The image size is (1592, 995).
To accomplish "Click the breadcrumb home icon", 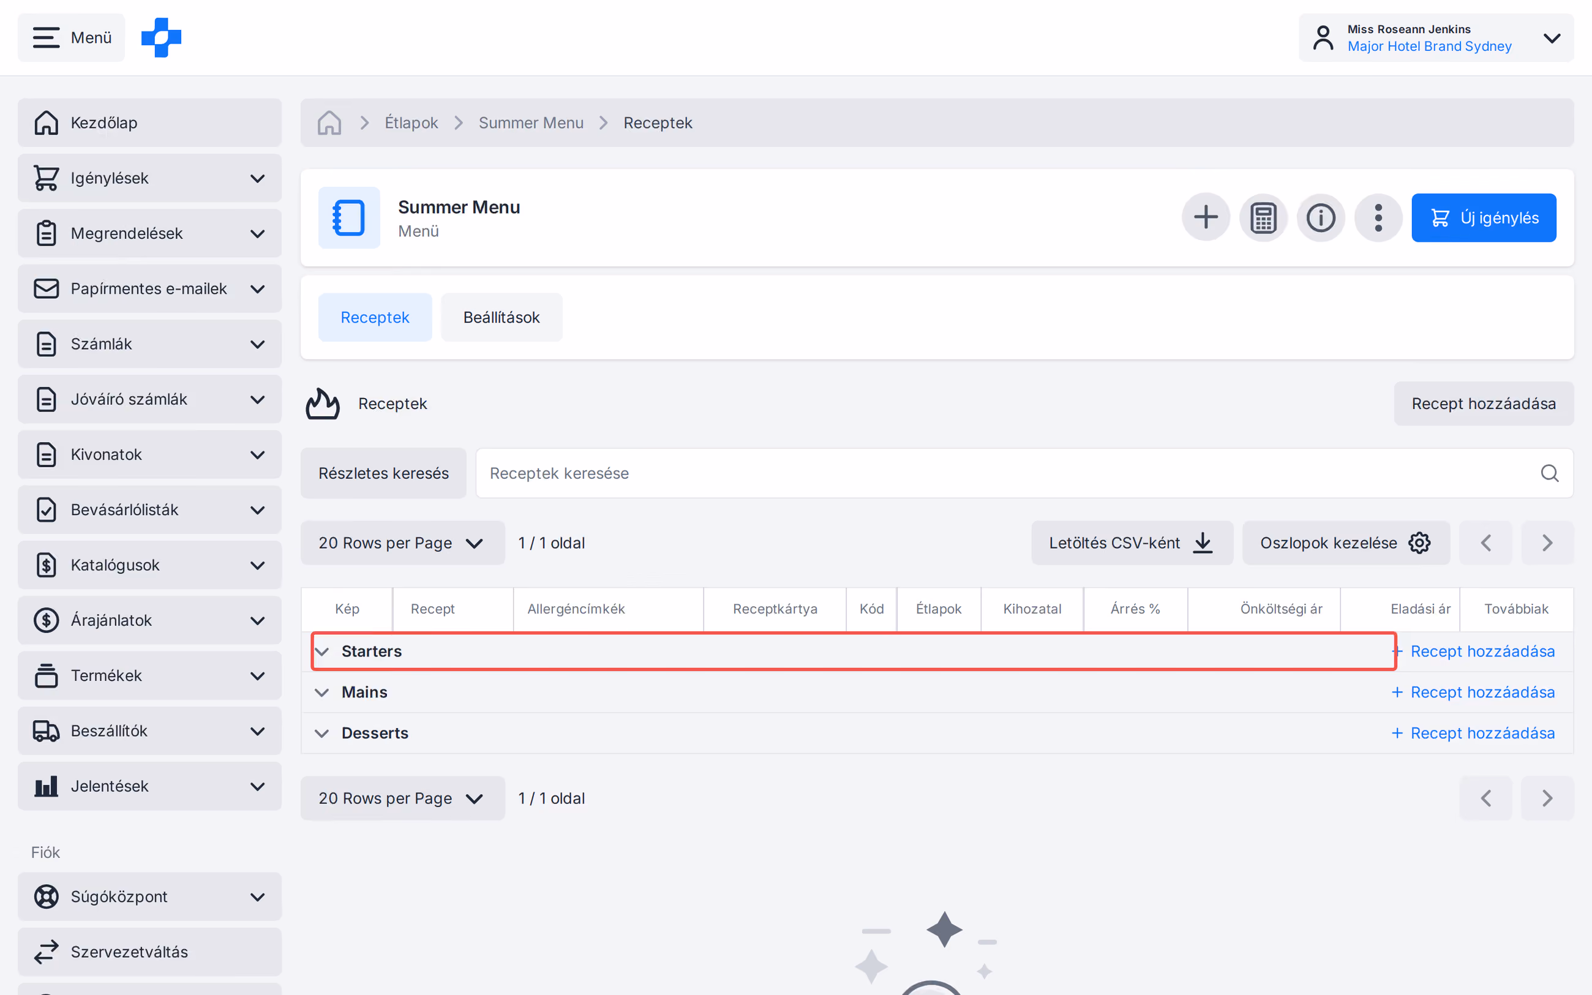I will [x=329, y=122].
